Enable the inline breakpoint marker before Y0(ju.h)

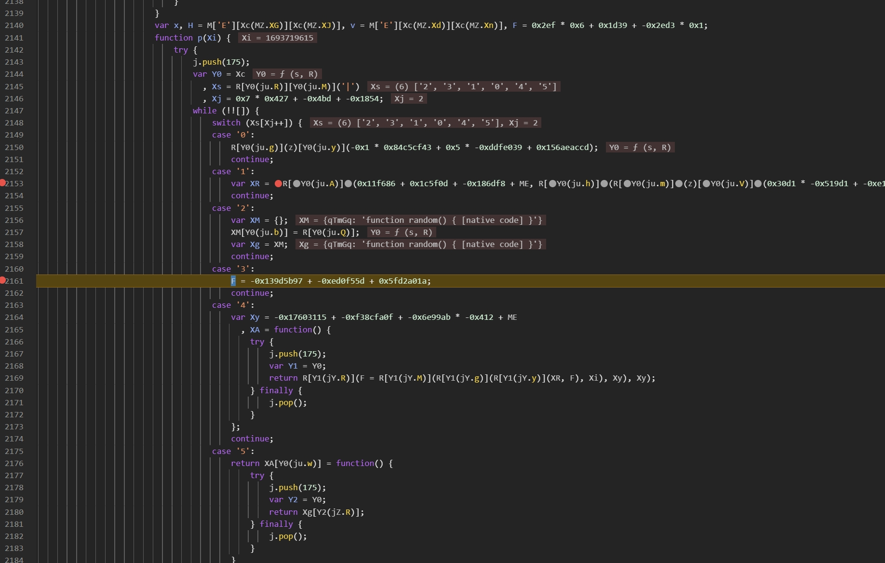coord(552,184)
